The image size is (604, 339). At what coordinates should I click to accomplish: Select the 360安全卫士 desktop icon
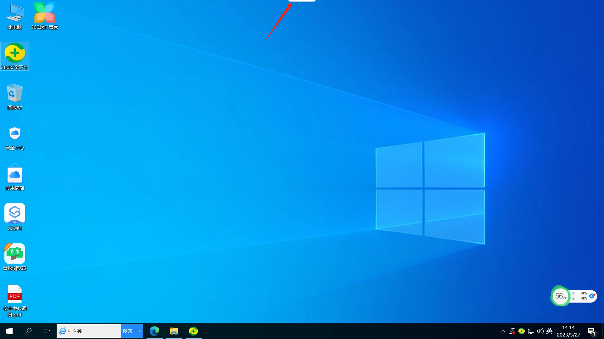point(15,54)
